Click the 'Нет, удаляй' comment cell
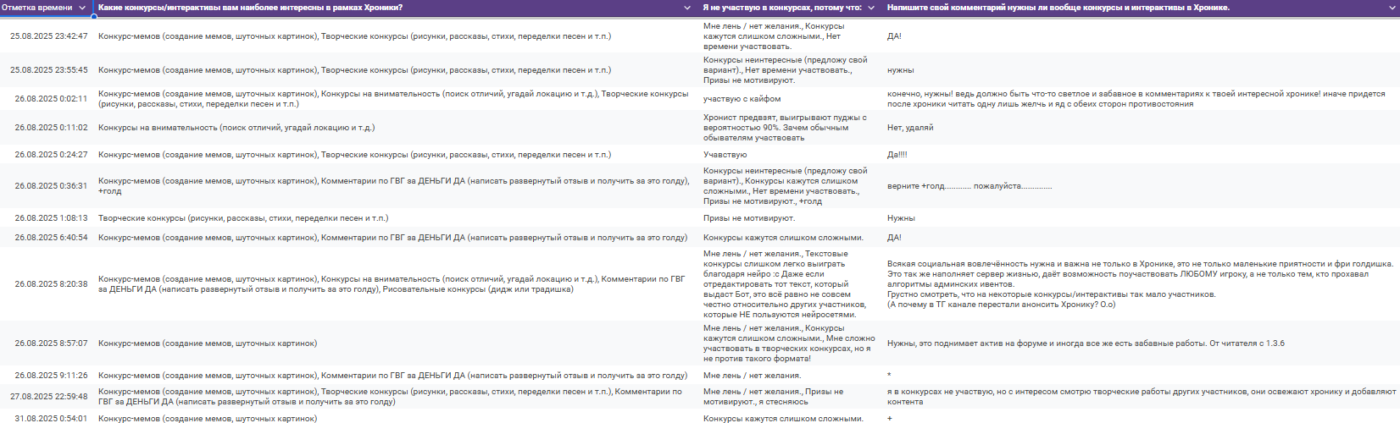The height and width of the screenshot is (423, 1400). click(910, 128)
